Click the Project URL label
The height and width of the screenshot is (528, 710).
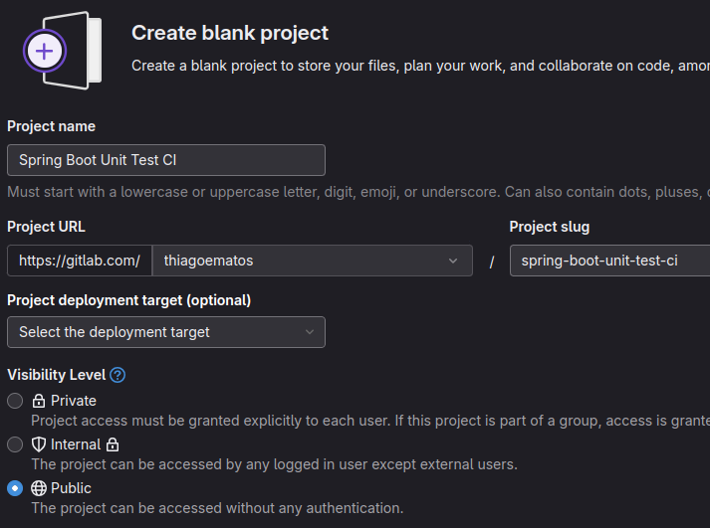(46, 227)
